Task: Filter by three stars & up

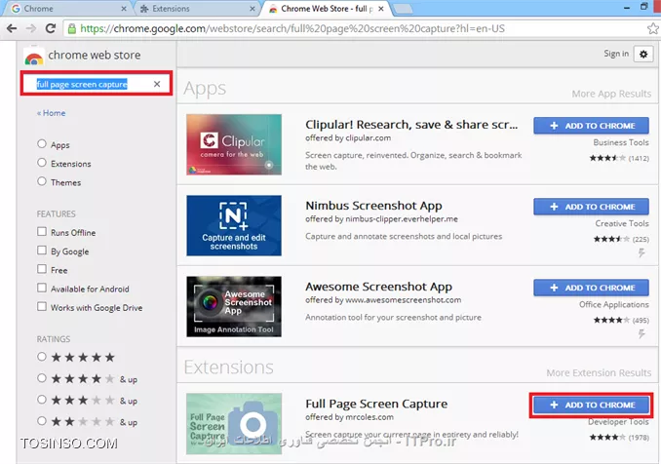Action: click(x=41, y=399)
